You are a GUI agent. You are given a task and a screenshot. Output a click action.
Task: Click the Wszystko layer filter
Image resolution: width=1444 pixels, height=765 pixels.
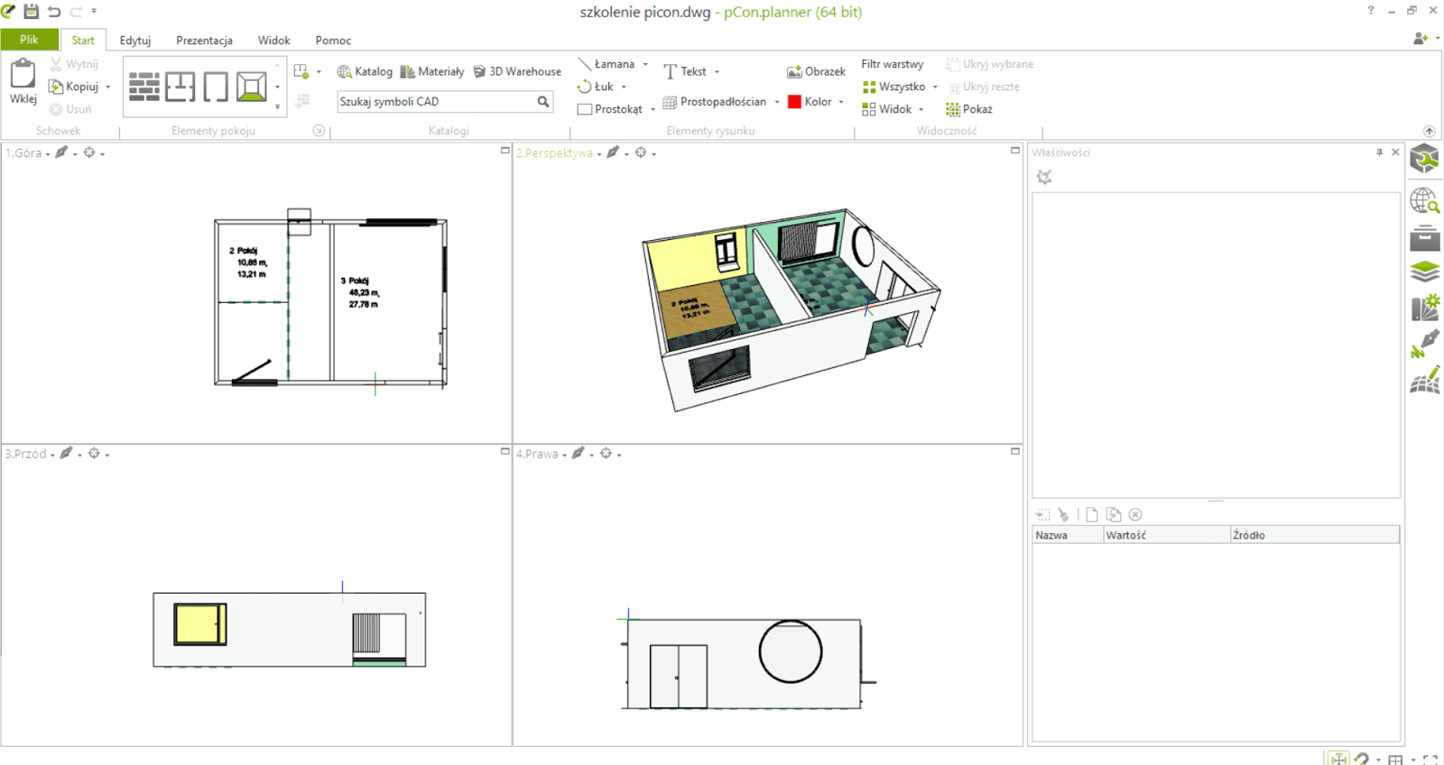[x=894, y=87]
